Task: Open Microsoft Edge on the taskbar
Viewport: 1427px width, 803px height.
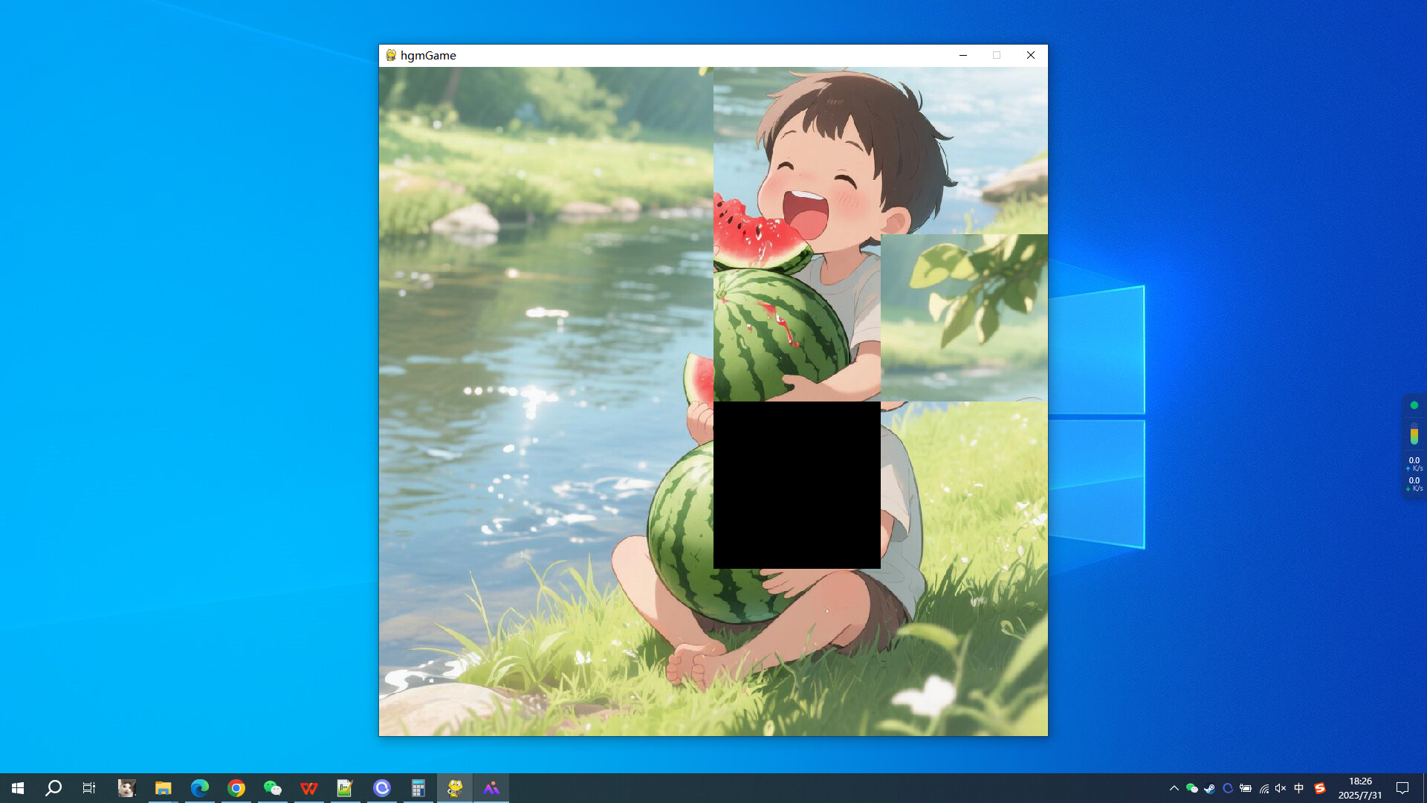Action: click(x=199, y=789)
